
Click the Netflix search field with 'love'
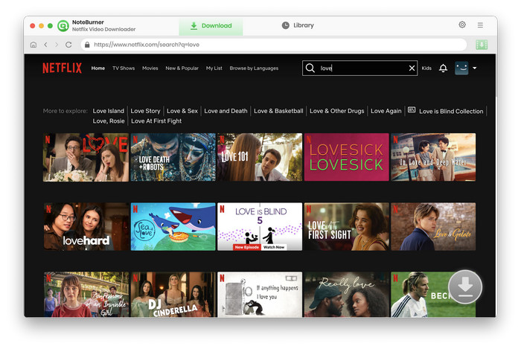(x=359, y=68)
